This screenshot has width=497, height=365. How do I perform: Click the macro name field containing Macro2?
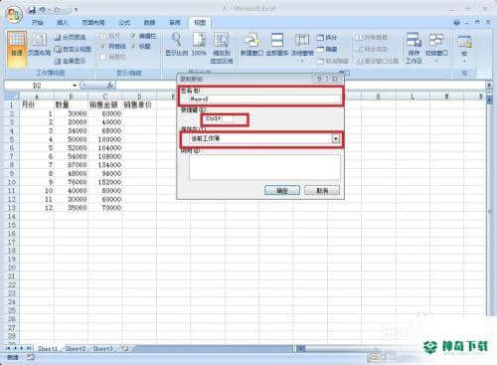(263, 98)
